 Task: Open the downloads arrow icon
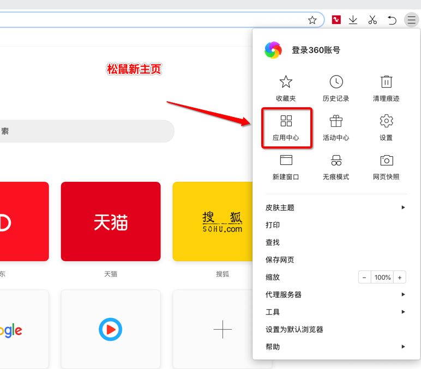click(x=353, y=20)
